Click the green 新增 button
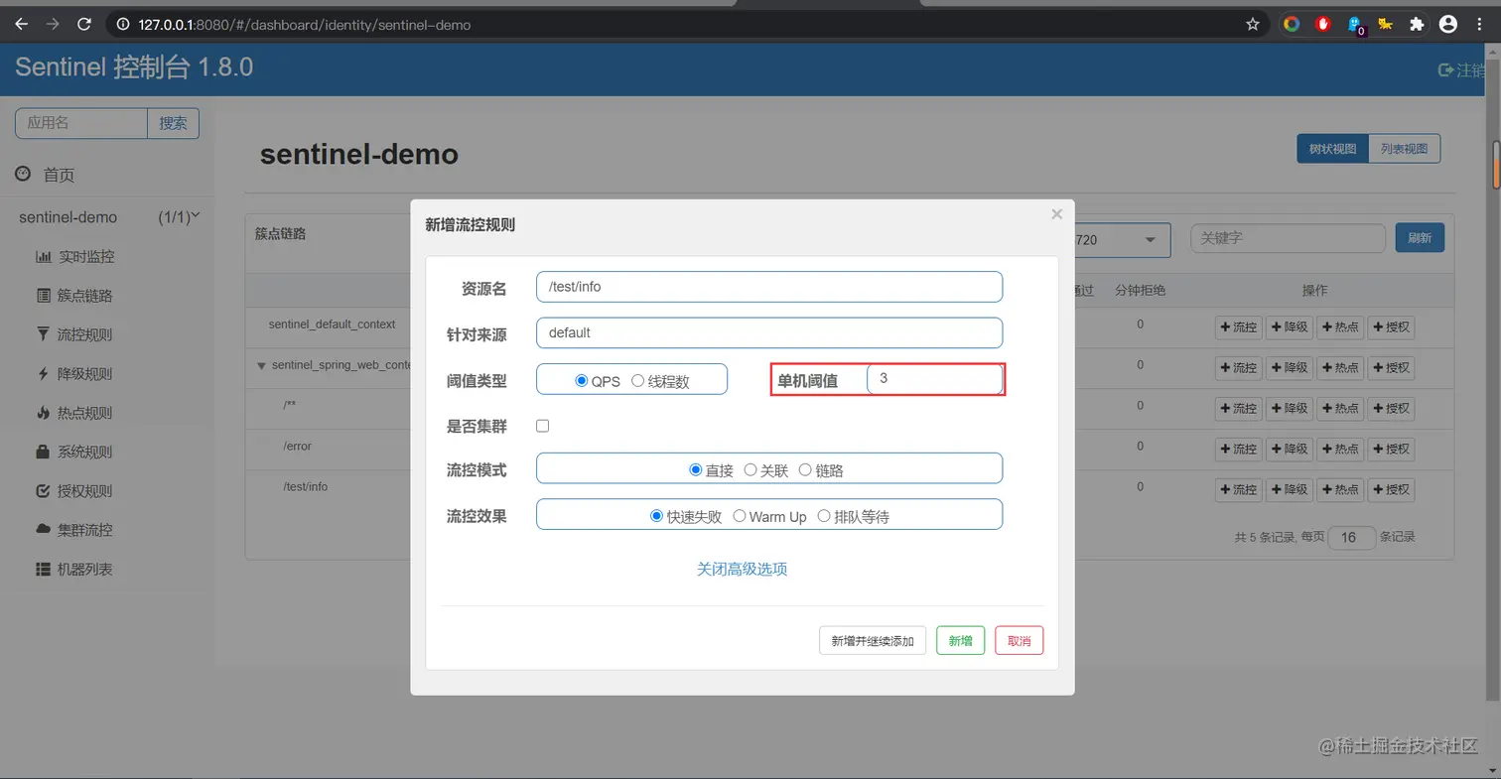 pyautogui.click(x=960, y=641)
